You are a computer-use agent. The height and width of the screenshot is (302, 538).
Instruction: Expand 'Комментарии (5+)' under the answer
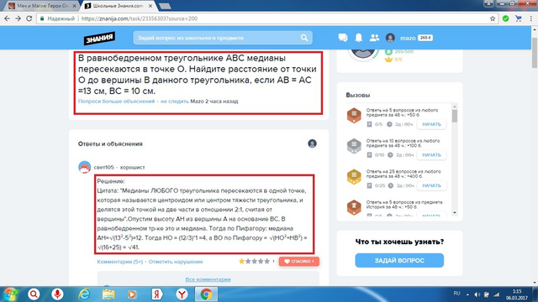[x=119, y=262]
